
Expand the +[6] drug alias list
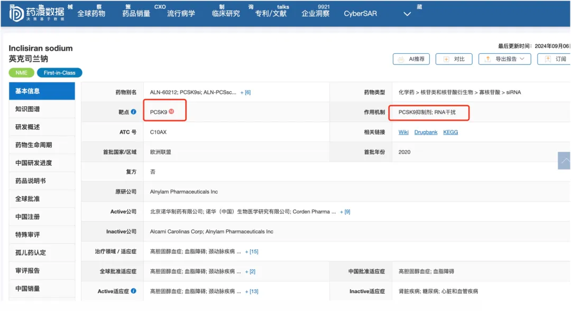click(x=245, y=92)
